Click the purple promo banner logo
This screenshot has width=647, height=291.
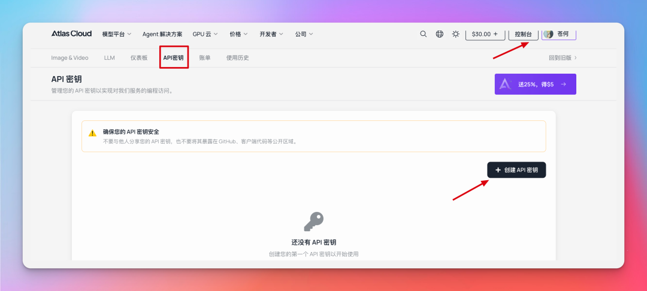(506, 84)
